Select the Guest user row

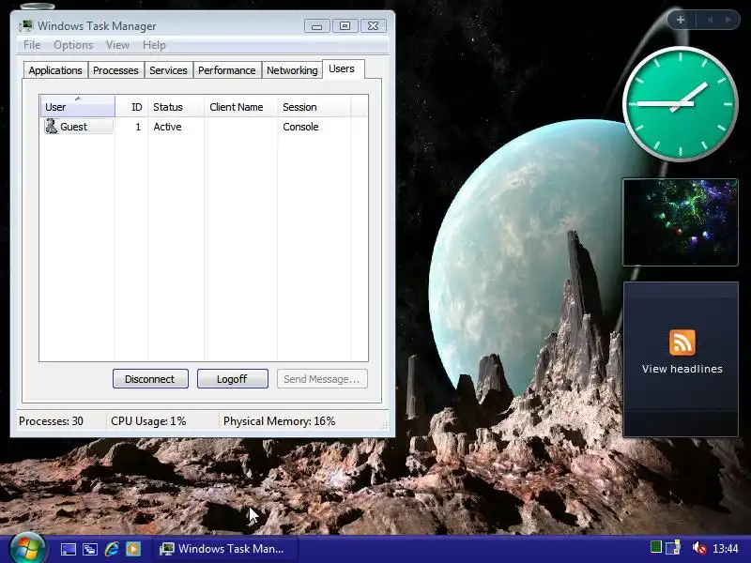204,127
